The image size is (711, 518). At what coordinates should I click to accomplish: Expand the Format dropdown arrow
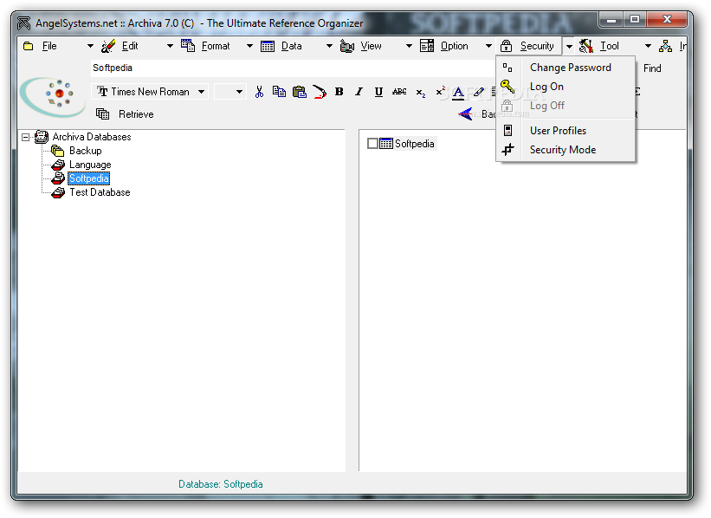coord(250,46)
